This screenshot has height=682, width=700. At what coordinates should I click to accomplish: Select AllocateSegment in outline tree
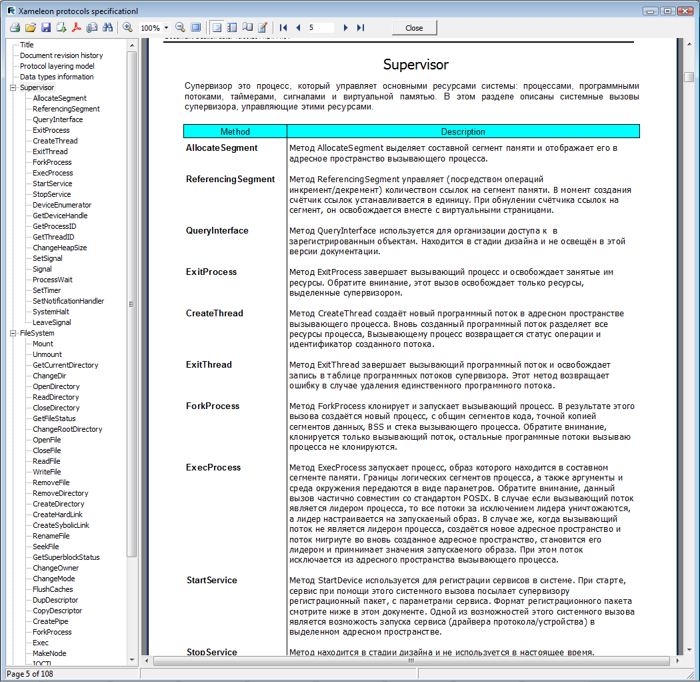(59, 98)
